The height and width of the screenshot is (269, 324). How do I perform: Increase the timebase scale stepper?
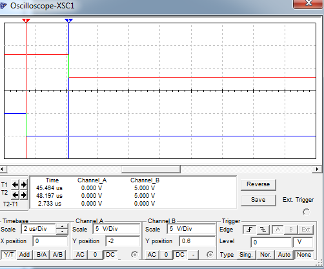[x=62, y=226]
